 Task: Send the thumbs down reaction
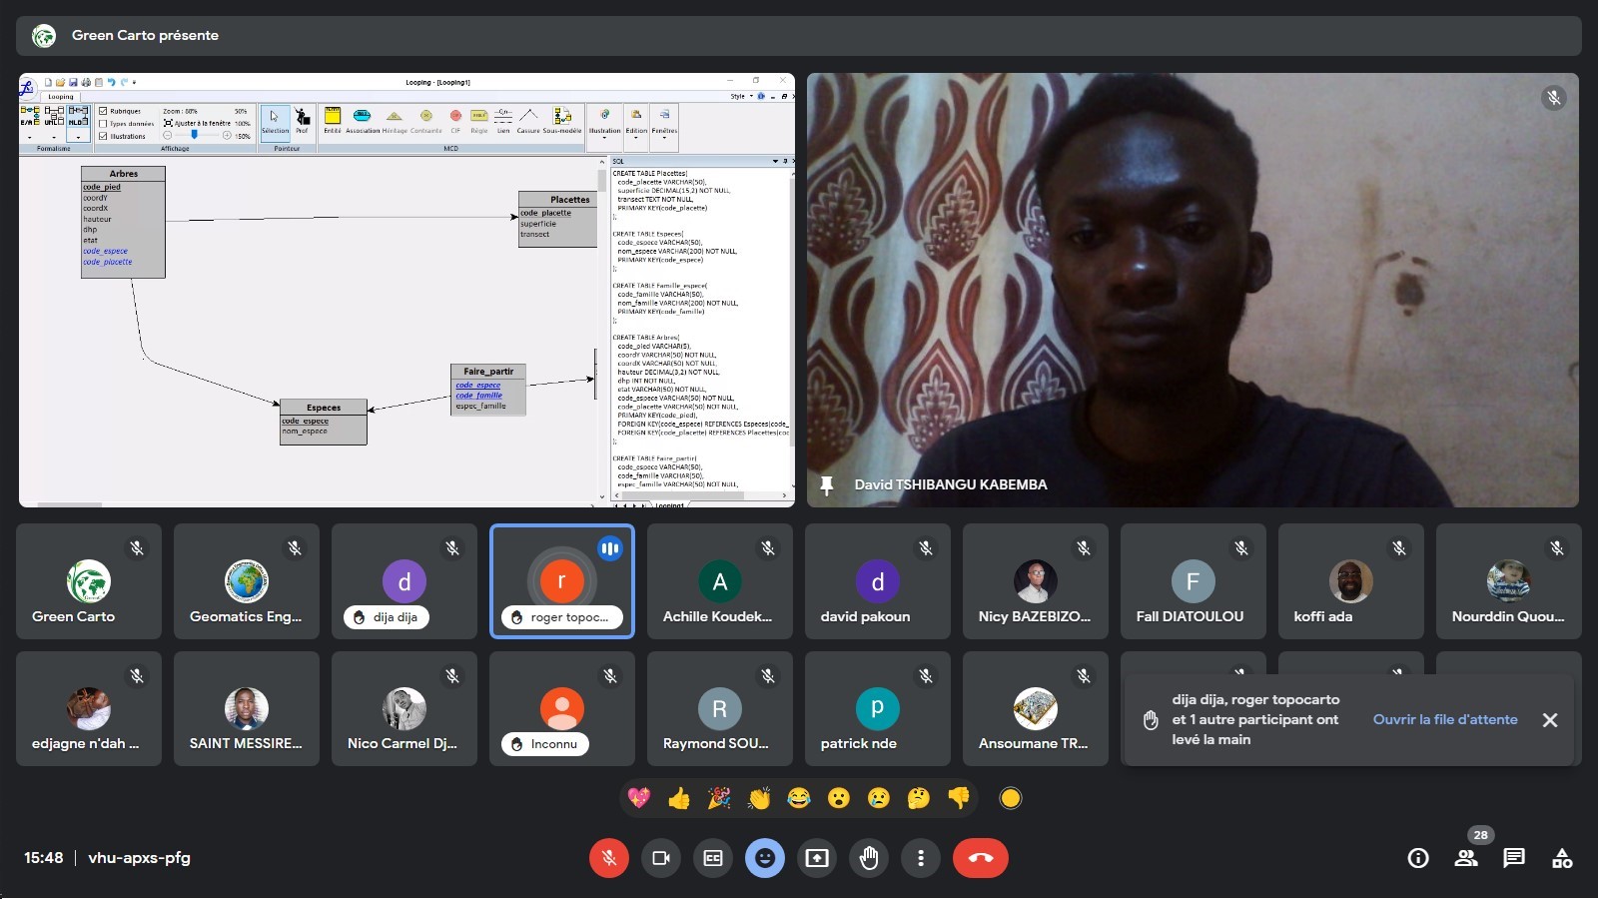[959, 798]
